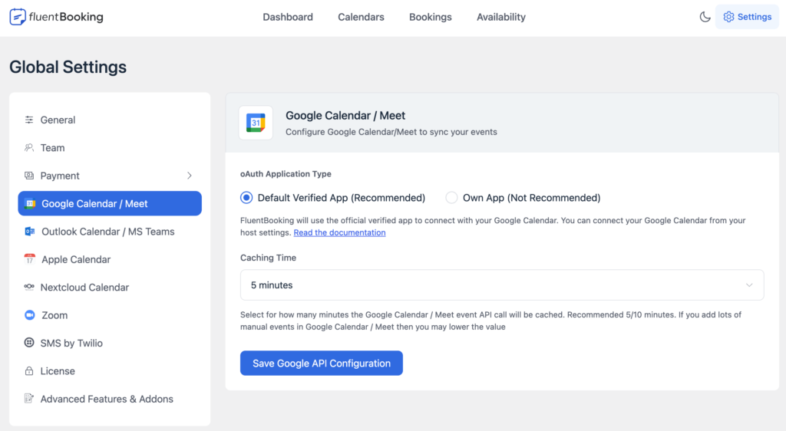Click Save Google API Configuration button
Screen dimensions: 786x431
click(322, 363)
